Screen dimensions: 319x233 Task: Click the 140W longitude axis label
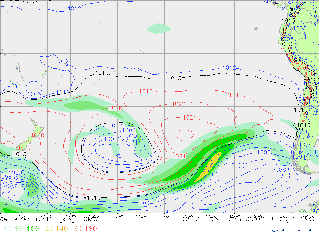[141, 216]
